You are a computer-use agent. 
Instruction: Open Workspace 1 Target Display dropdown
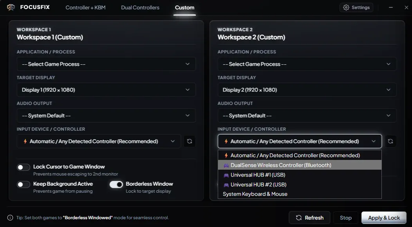click(x=106, y=90)
